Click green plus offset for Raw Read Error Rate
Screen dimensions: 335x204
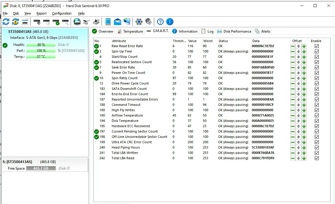pyautogui.click(x=304, y=46)
